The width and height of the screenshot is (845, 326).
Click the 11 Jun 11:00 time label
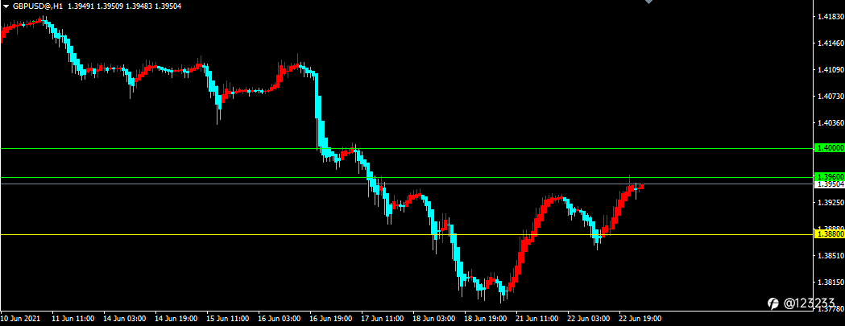tap(72, 319)
